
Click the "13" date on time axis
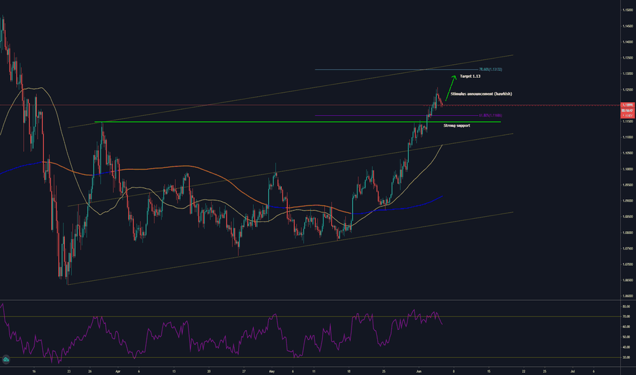pos(173,371)
